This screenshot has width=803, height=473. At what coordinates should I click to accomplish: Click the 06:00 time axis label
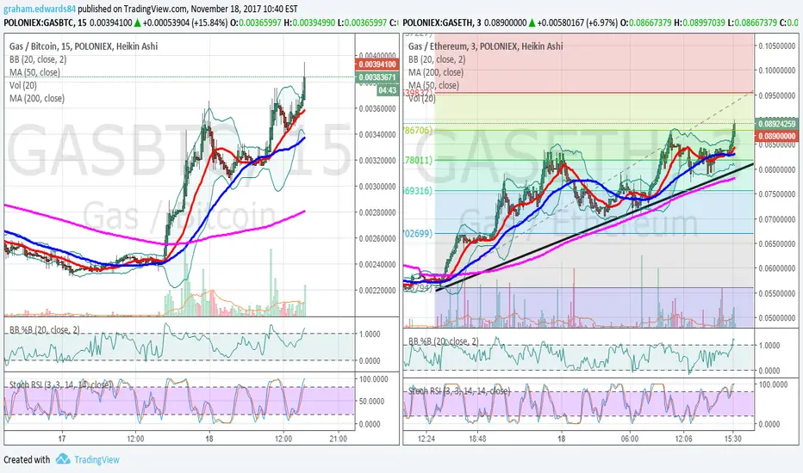tap(630, 439)
